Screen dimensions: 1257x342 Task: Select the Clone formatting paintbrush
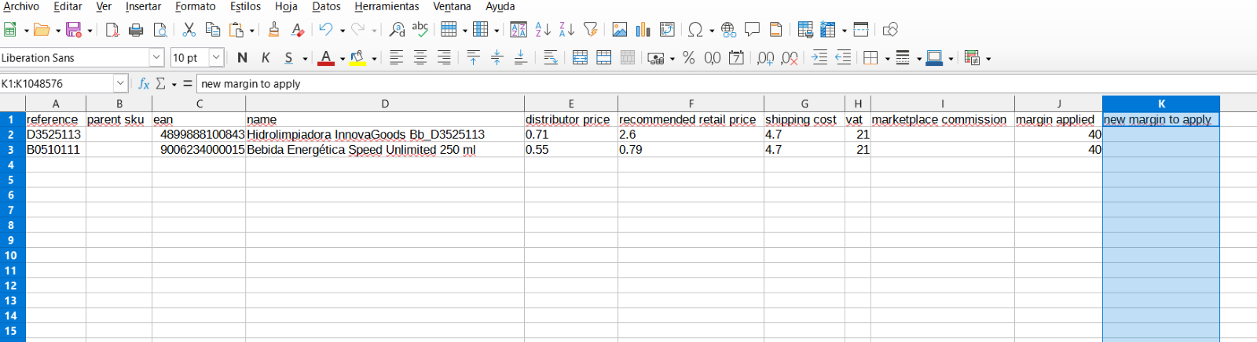tap(273, 30)
